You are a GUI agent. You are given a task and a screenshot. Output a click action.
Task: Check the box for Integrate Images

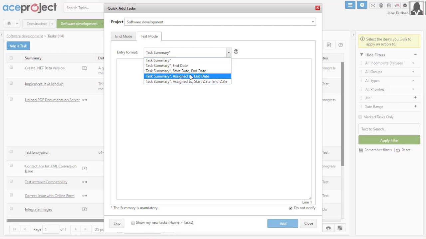tap(11, 209)
